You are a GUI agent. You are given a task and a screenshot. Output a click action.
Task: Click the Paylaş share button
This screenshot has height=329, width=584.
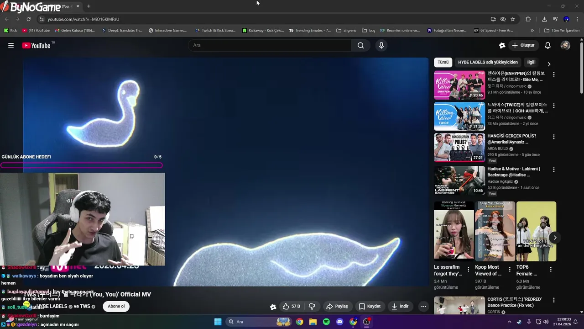pyautogui.click(x=337, y=306)
